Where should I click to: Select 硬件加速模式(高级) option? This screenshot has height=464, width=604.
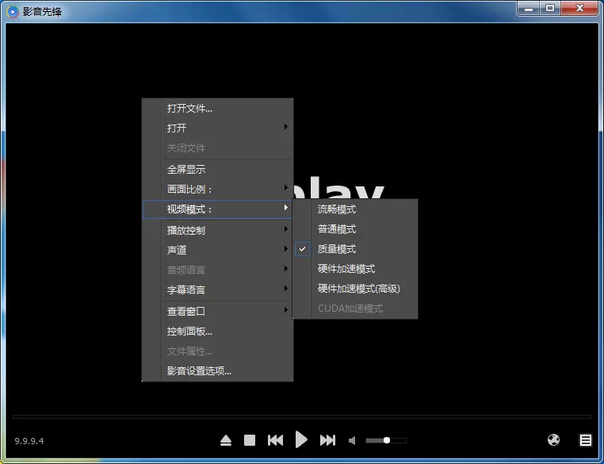pos(356,288)
